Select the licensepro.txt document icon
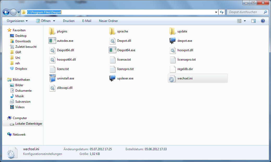The height and width of the screenshot is (162, 271). click(x=173, y=60)
